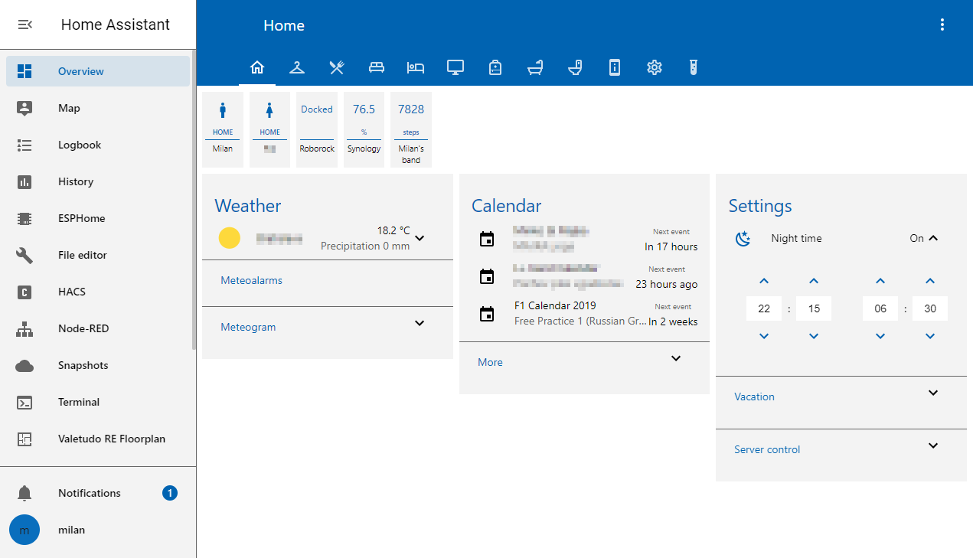Open the Terminal panel
The width and height of the screenshot is (973, 558).
click(x=98, y=402)
